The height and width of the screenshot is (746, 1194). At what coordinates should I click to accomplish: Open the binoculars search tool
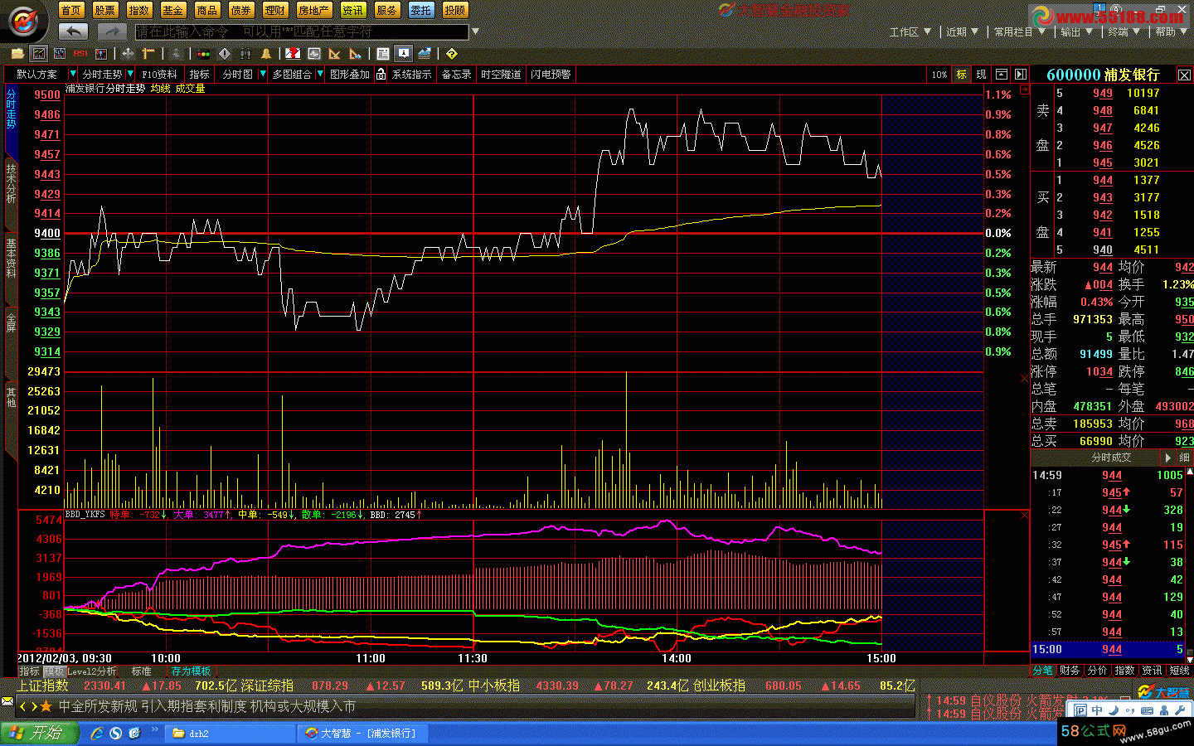point(245,54)
